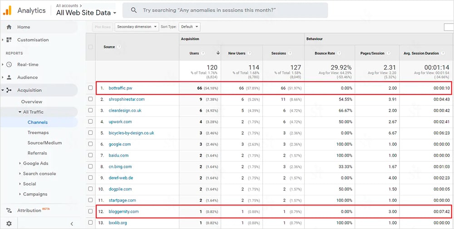Click the Plot Rows button
The width and height of the screenshot is (454, 229).
pyautogui.click(x=103, y=27)
